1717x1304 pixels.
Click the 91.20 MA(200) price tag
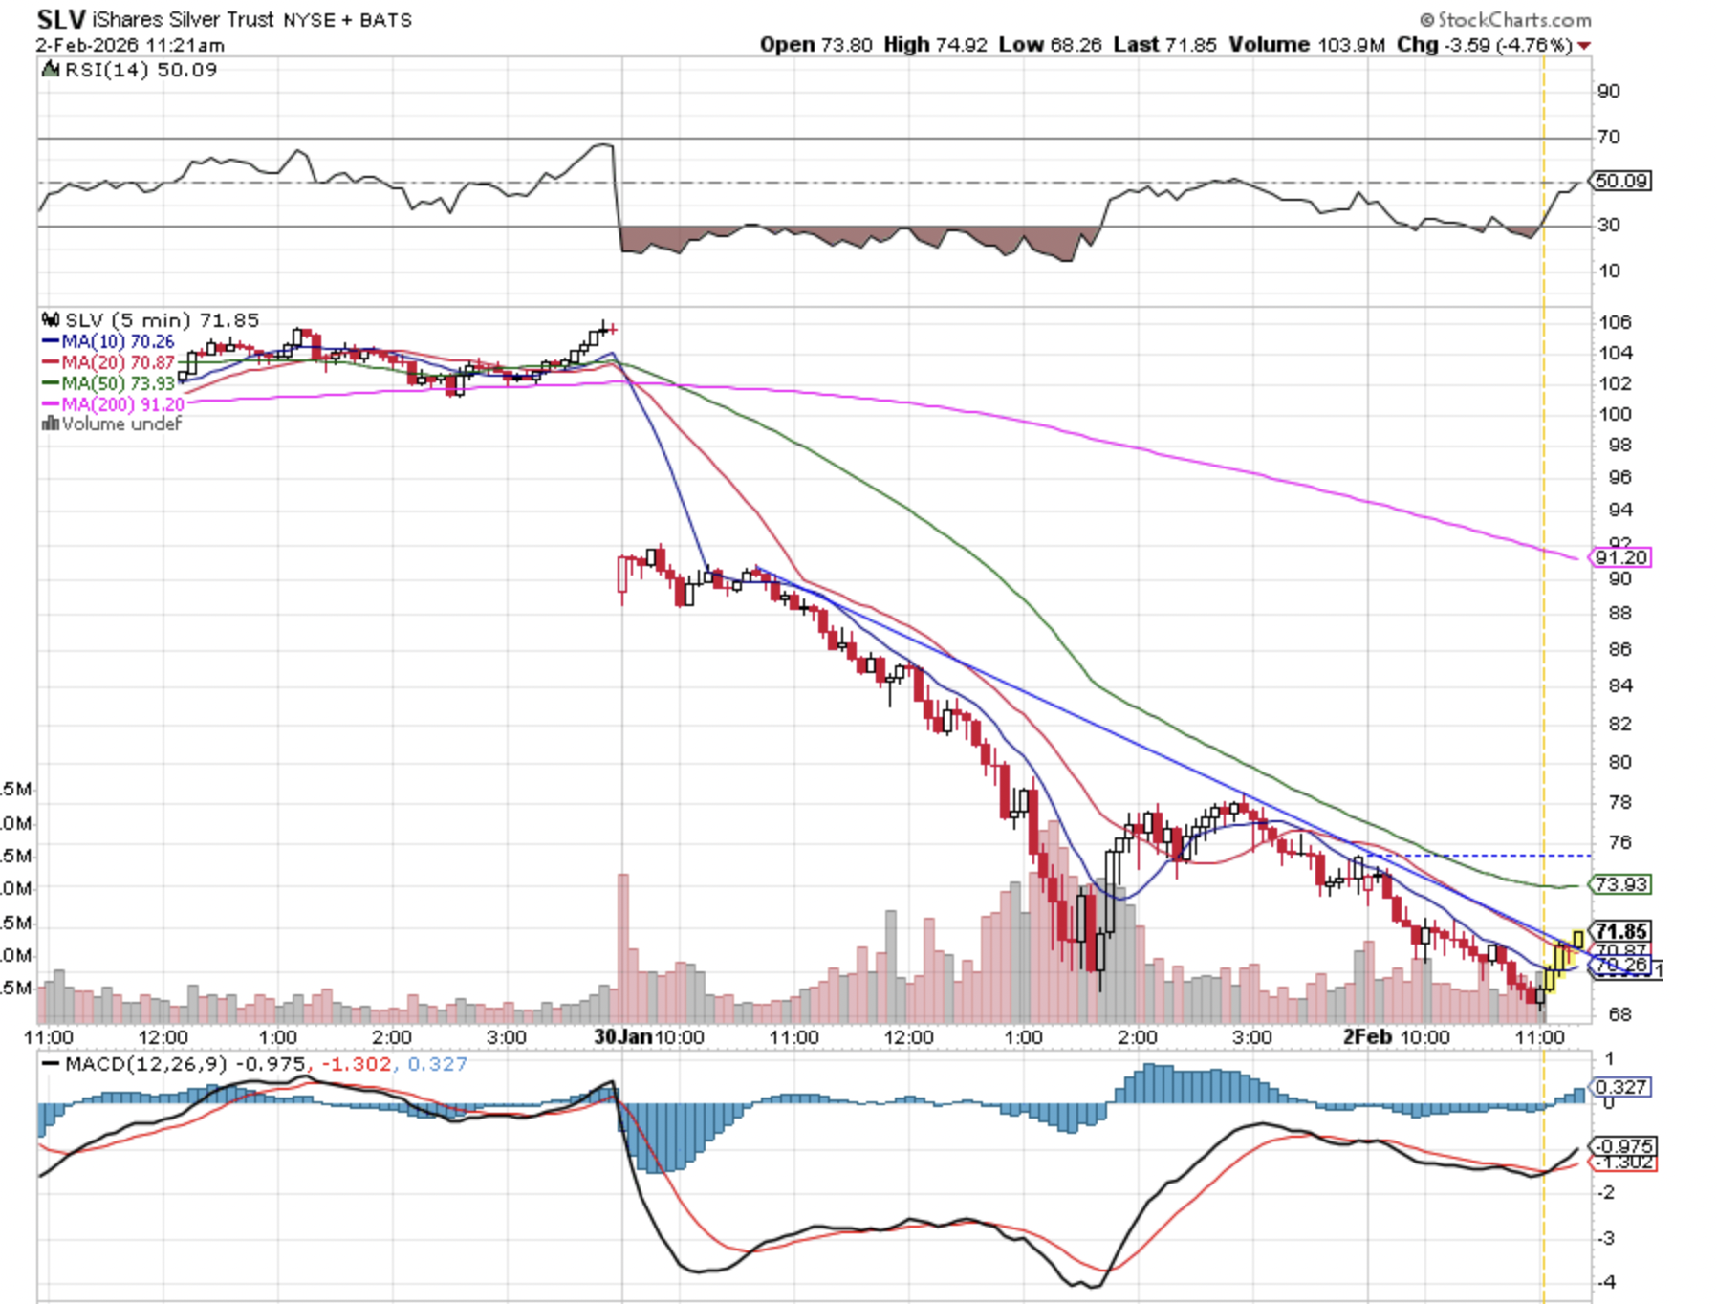pos(1621,557)
